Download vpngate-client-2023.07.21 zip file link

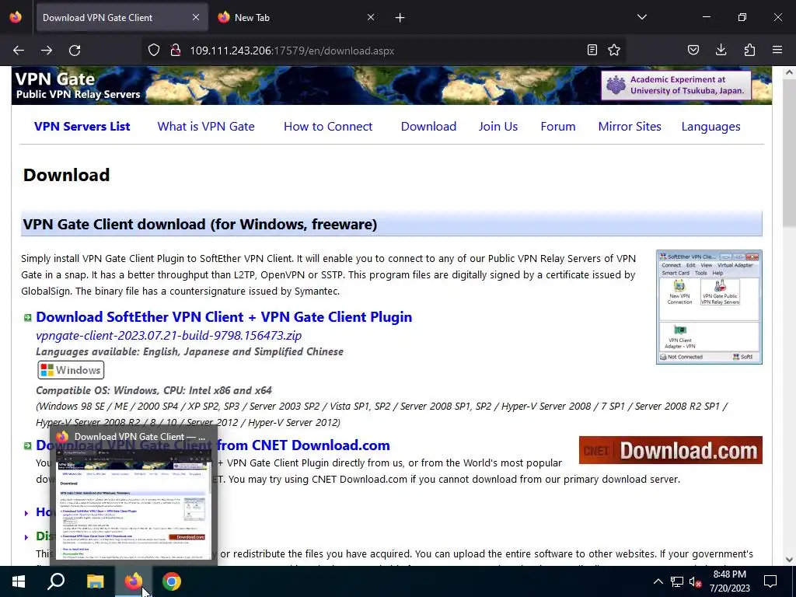169,336
